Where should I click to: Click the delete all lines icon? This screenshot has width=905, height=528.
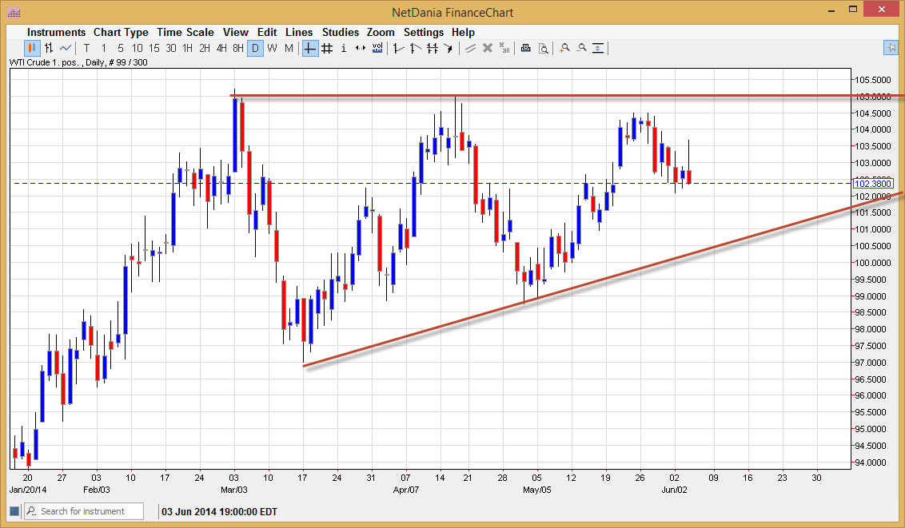[x=504, y=48]
